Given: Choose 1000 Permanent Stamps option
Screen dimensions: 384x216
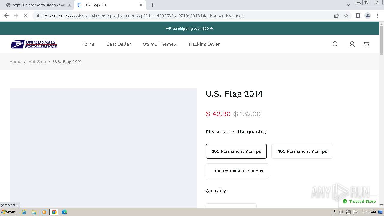Looking at the screenshot, I should click(x=237, y=171).
